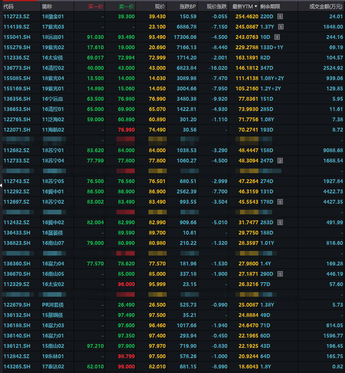Click red ask price 99.000 of 17泰达02
Image resolution: width=345 pixels, height=373 pixels.
click(x=126, y=367)
